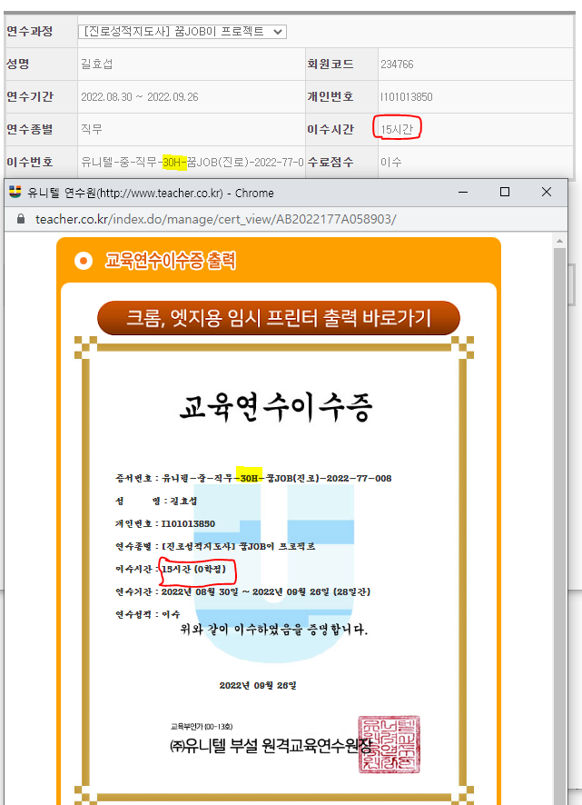Click the 유니텔 favicon in popup title bar

click(x=15, y=192)
